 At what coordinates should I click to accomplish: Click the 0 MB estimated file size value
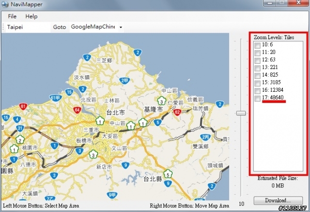point(278,185)
